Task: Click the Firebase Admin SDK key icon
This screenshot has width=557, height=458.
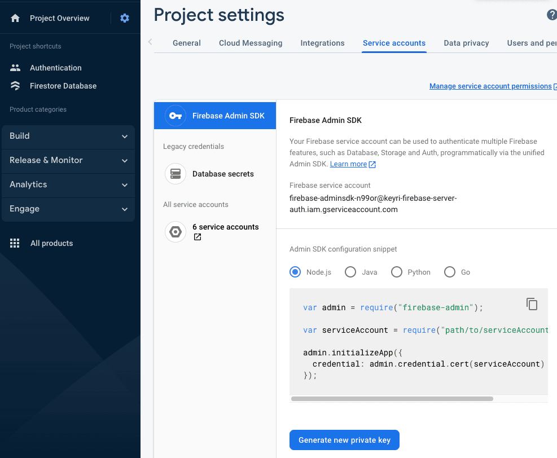Action: click(x=176, y=116)
